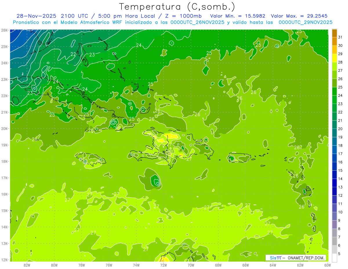The height and width of the screenshot is (269, 348).
Task: Click color bar scale value 15
Action: coord(340,171)
